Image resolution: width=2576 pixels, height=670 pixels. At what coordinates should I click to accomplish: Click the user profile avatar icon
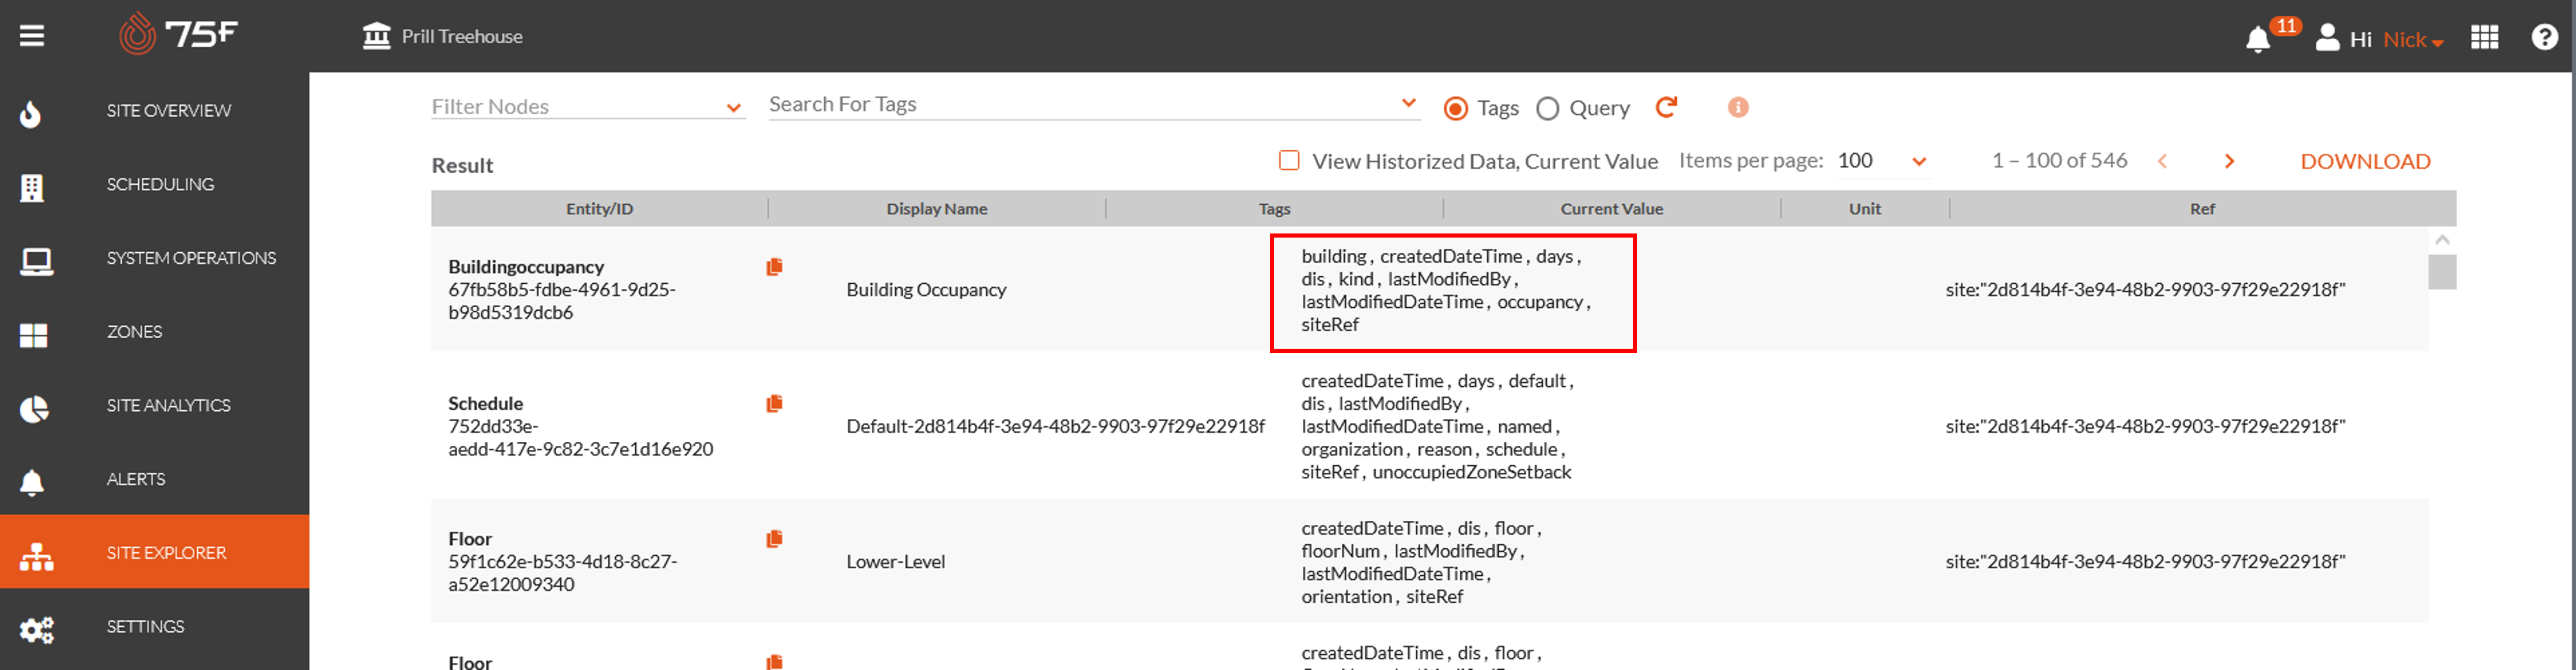tap(2327, 38)
